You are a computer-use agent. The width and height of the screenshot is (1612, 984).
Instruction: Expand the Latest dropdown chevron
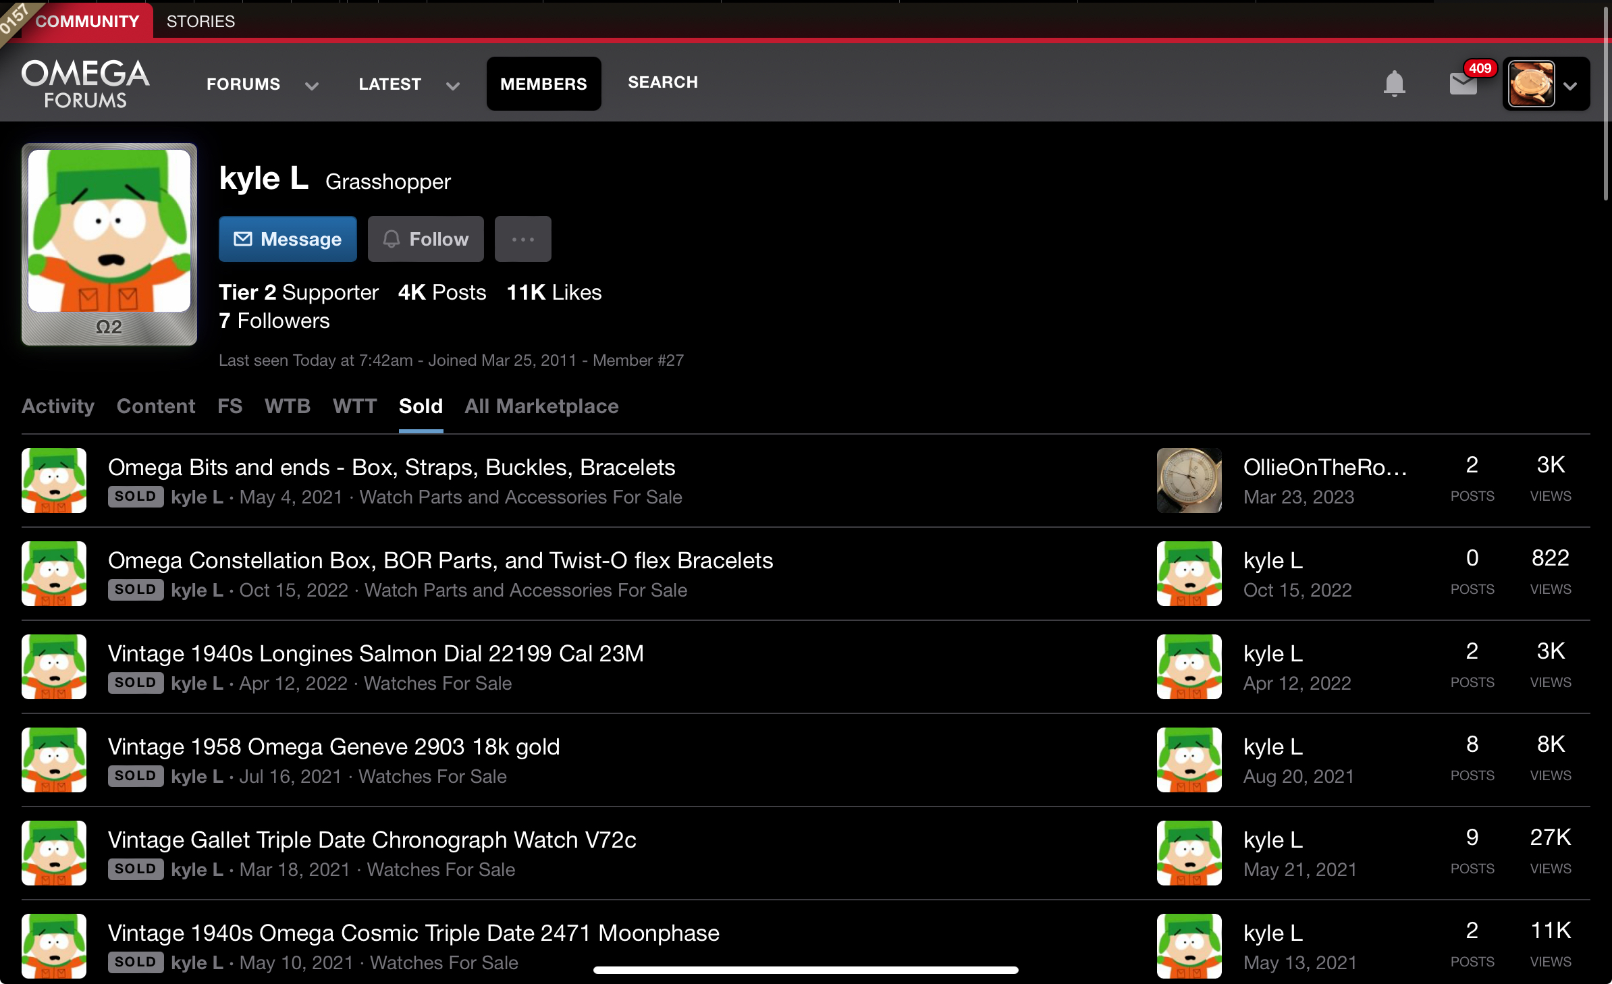(x=453, y=86)
